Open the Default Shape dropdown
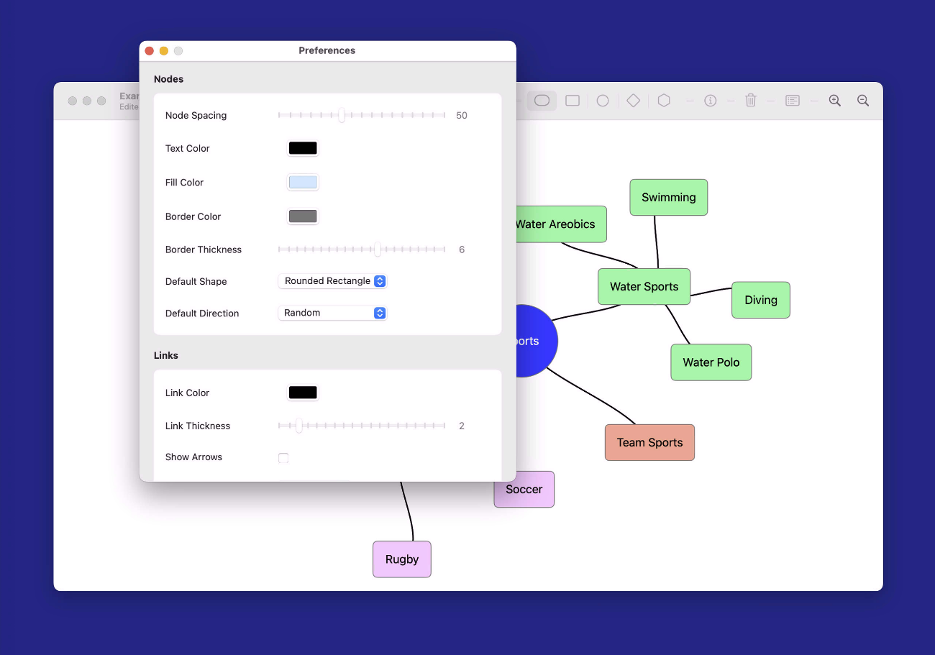Viewport: 935px width, 655px height. pyautogui.click(x=332, y=281)
